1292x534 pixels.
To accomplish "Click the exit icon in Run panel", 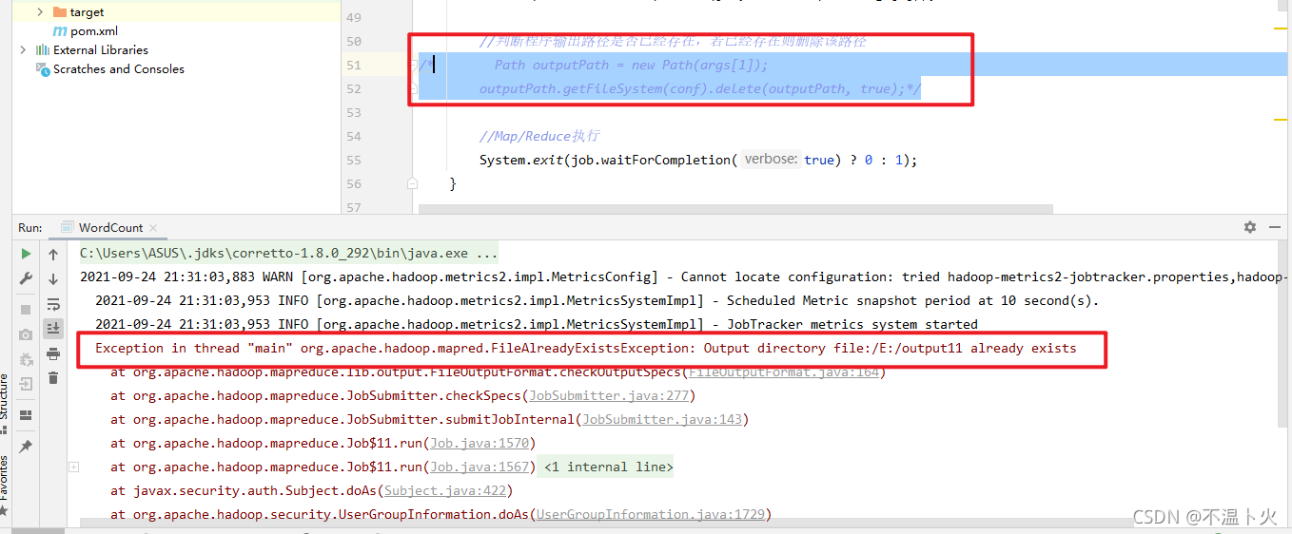I will click(26, 384).
